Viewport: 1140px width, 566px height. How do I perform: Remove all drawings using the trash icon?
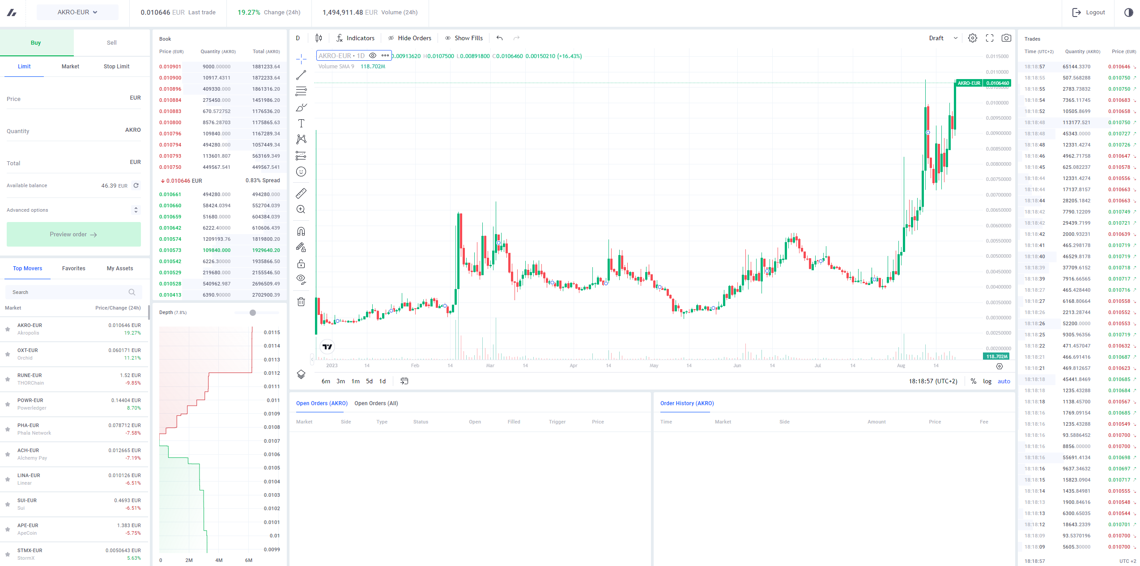pyautogui.click(x=301, y=302)
